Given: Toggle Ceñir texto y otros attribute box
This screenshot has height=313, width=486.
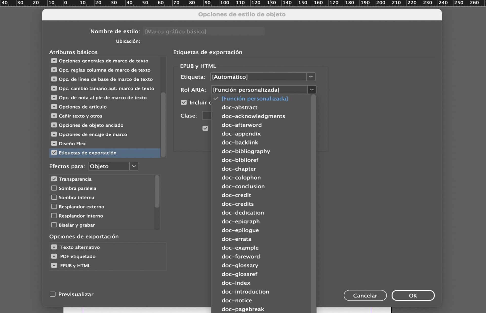Looking at the screenshot, I should tap(54, 116).
